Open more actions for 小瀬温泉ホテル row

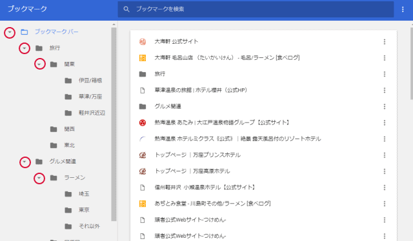385,188
